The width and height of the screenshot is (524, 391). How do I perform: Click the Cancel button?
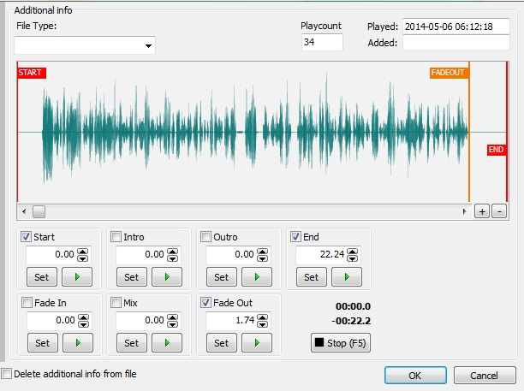pos(485,376)
